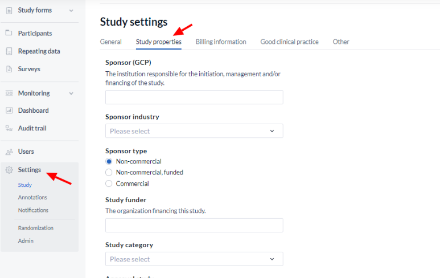Select Non-commercial, funded radio option
Image resolution: width=440 pixels, height=278 pixels.
[109, 172]
